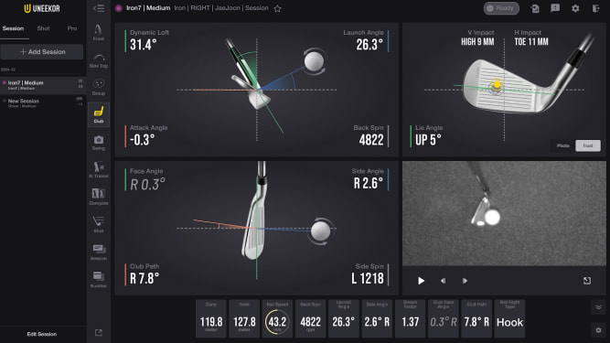Open the Front view in the sidebar
The width and height of the screenshot is (610, 343).
99,32
